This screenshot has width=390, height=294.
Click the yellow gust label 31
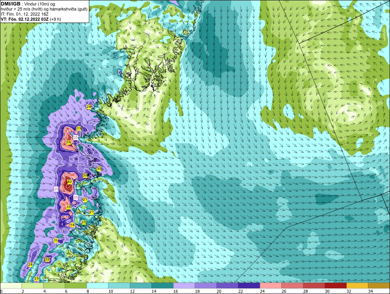[x=56, y=240]
